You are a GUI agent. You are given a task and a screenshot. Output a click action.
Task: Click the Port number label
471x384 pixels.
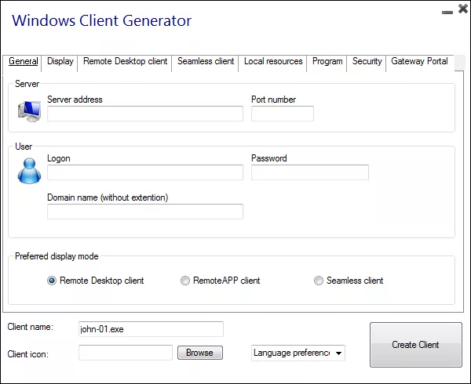pos(273,100)
